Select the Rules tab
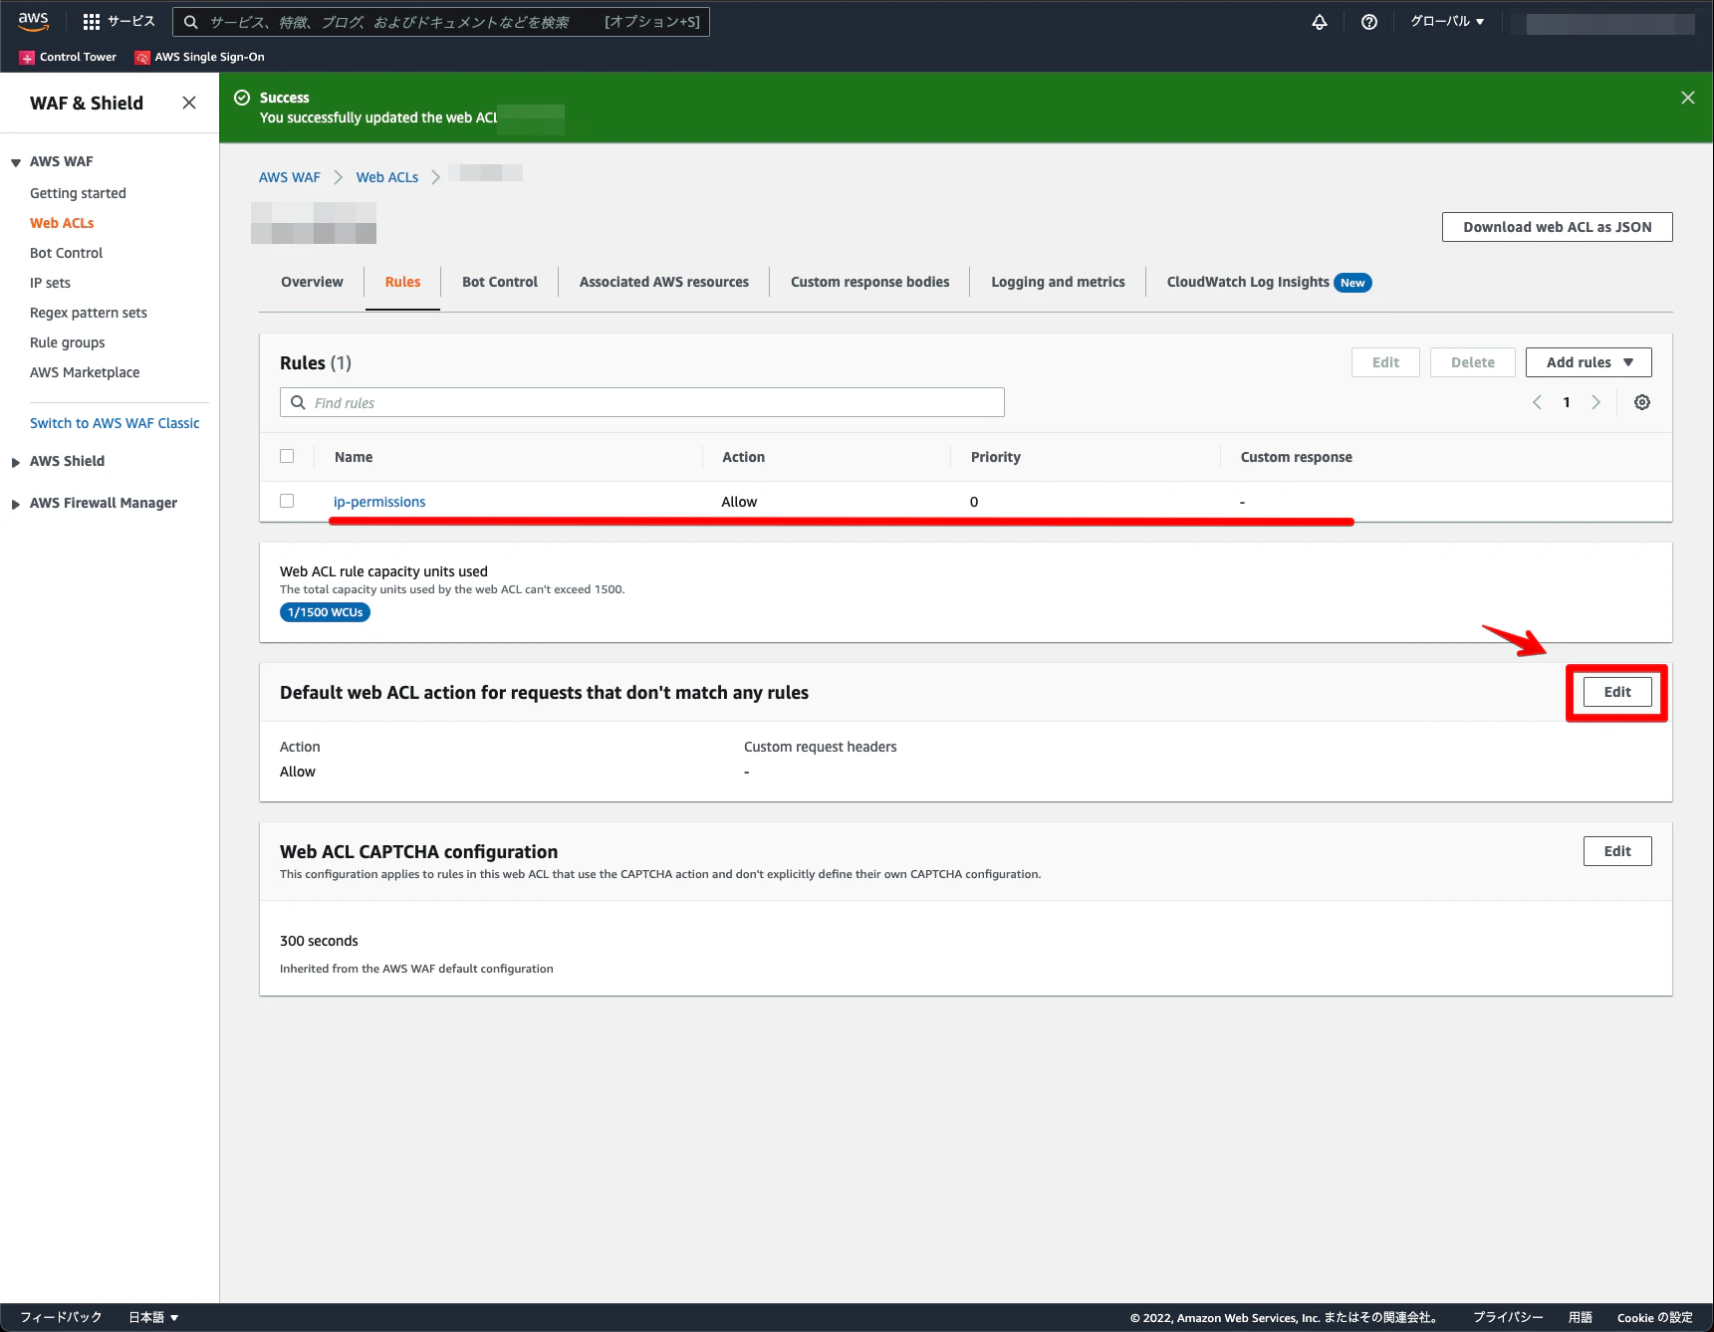 point(402,282)
